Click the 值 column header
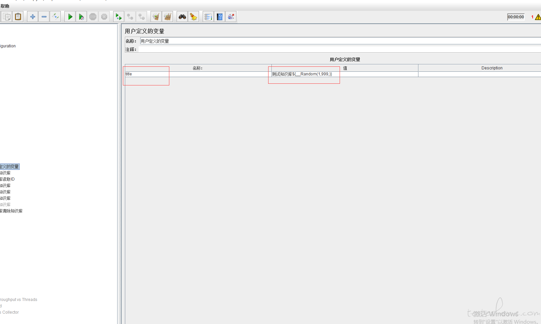 tap(345, 68)
